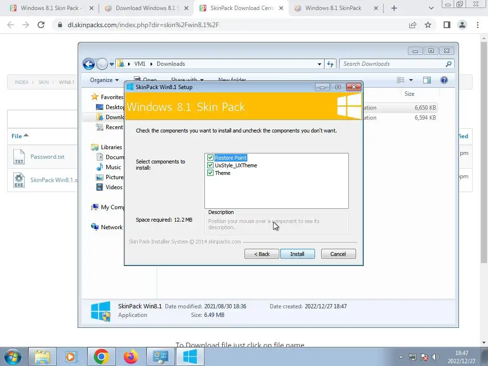The height and width of the screenshot is (366, 488).
Task: Open Chrome three-dot menu
Action: (478, 25)
